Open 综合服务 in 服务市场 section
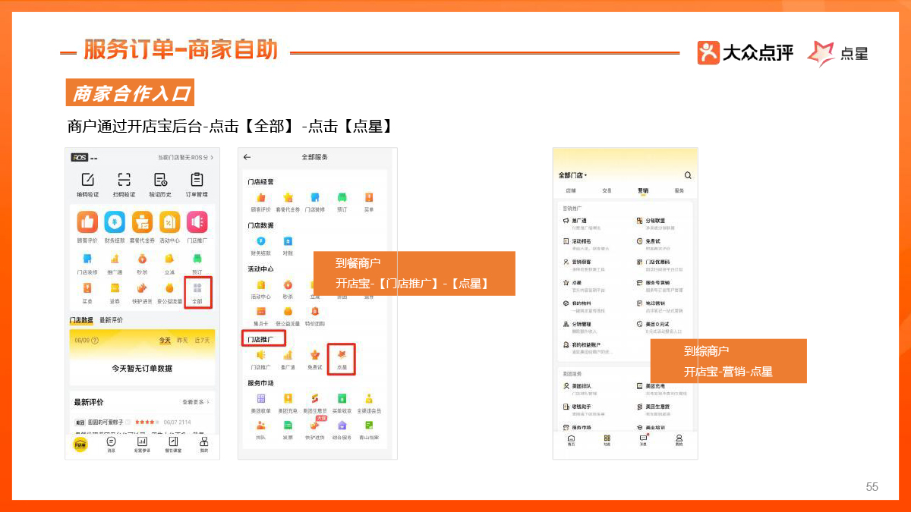911x512 pixels. pos(342,429)
